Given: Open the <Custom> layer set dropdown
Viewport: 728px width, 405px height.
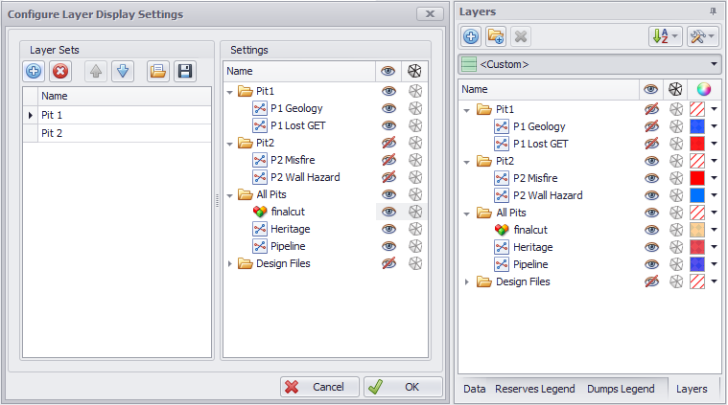Looking at the screenshot, I should point(714,64).
